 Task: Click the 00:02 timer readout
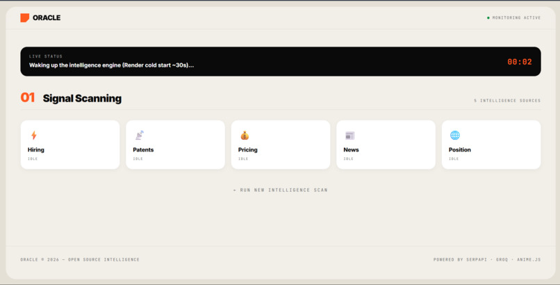coord(520,62)
